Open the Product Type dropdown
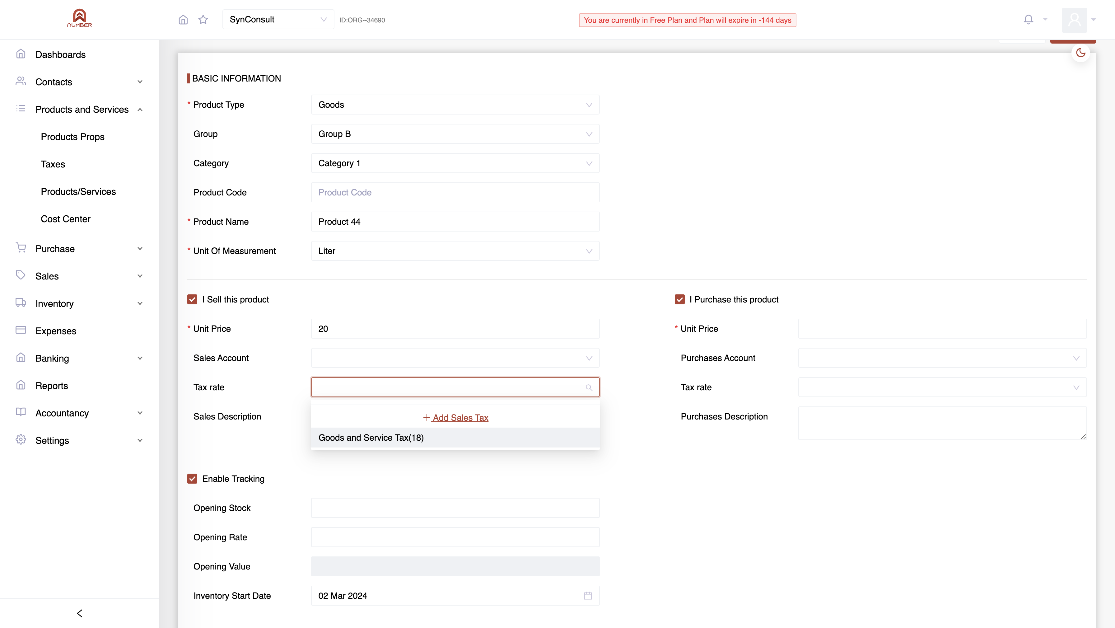This screenshot has height=628, width=1115. pyautogui.click(x=455, y=105)
